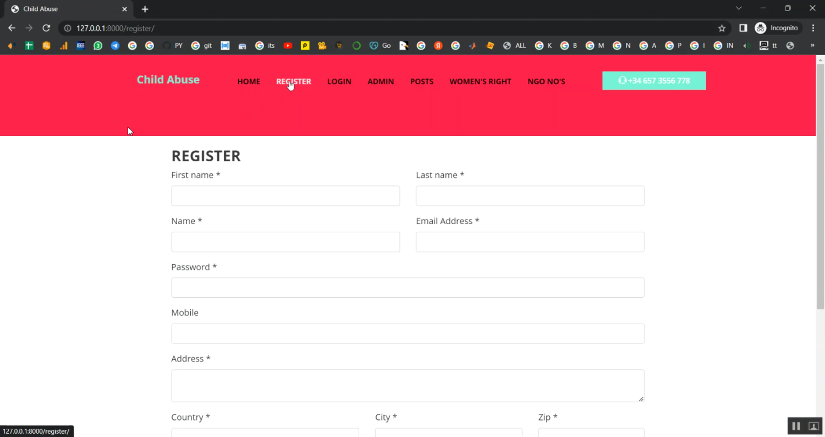This screenshot has width=825, height=437.
Task: Open the 'ALL' globe bookmark
Action: coord(514,46)
